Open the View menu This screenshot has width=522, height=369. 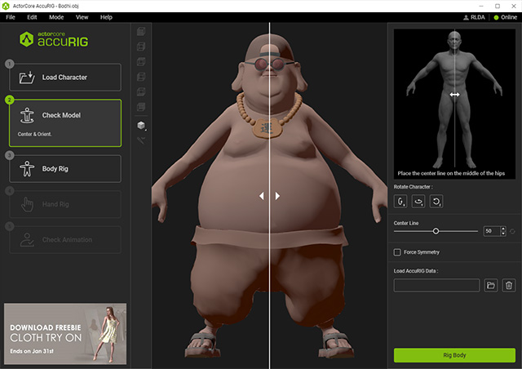point(82,16)
